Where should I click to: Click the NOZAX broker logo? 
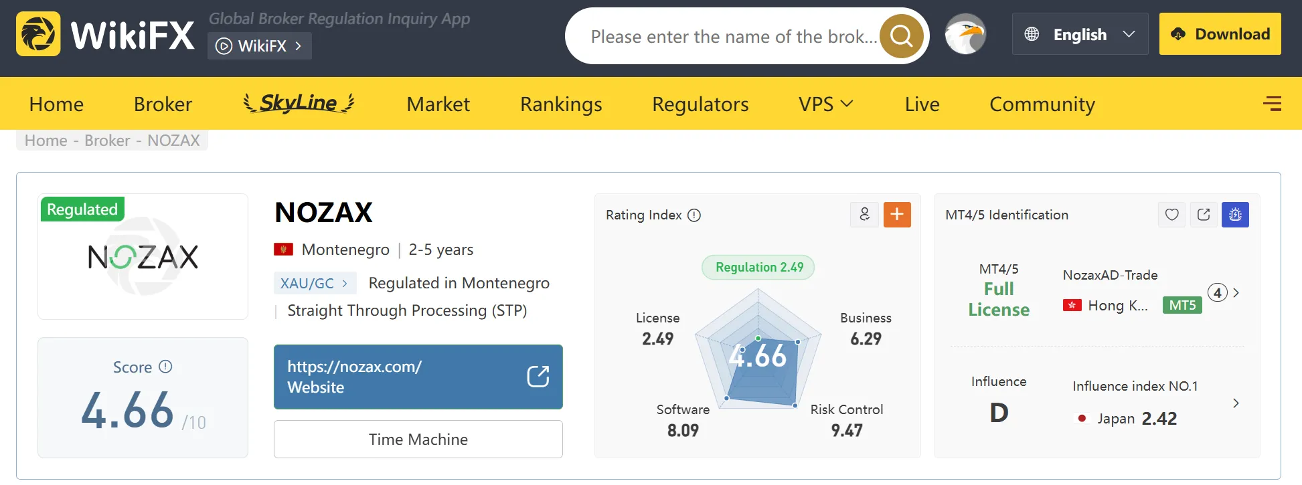tap(143, 257)
